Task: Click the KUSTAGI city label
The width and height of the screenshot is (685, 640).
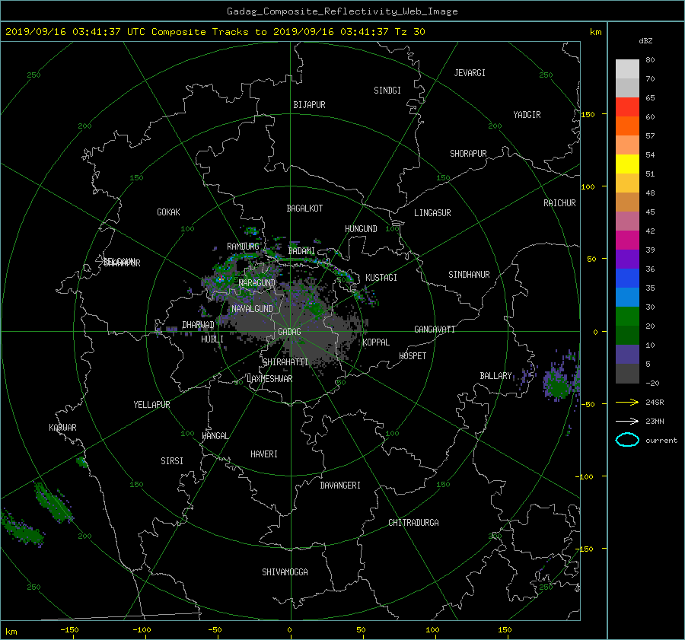Action: pyautogui.click(x=381, y=278)
